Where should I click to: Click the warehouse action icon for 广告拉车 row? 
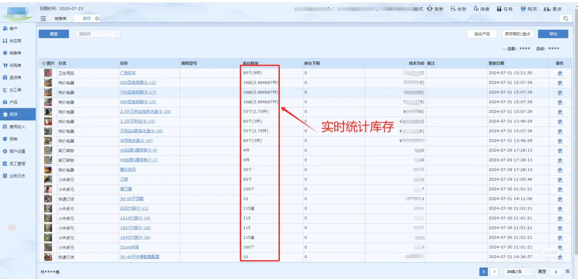560,73
